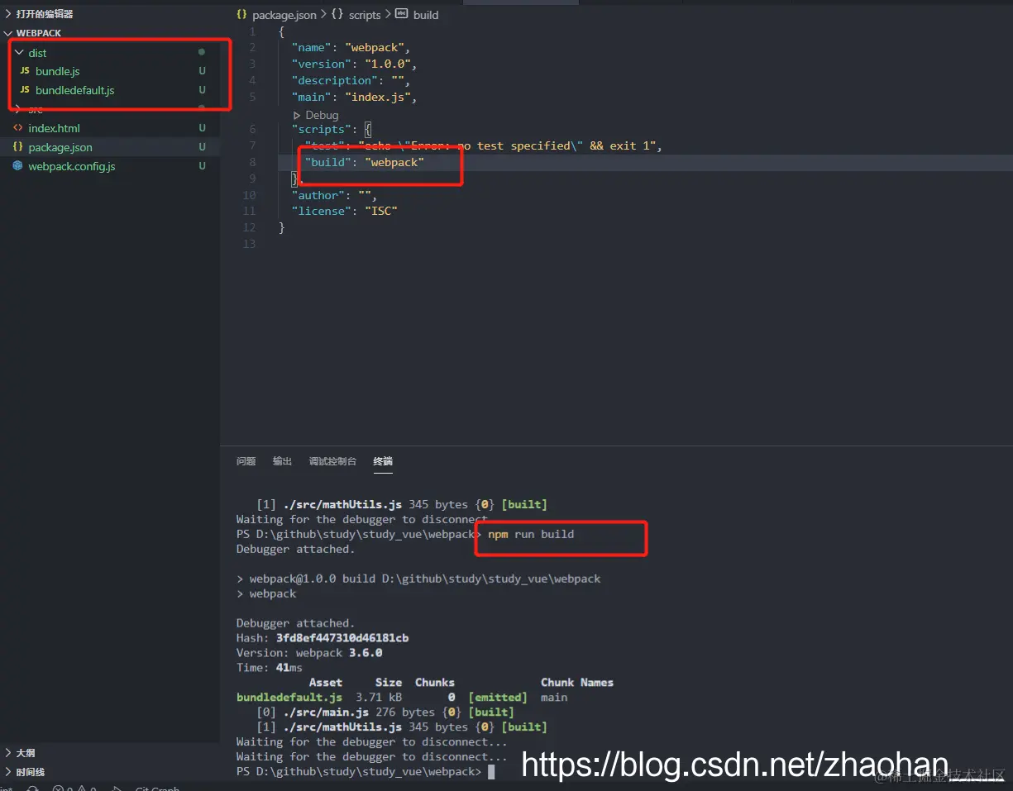Viewport: 1013px width, 791px height.
Task: Focus the terminal prompt cursor at the last line
Action: (x=491, y=771)
